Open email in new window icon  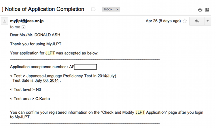click(207, 9)
